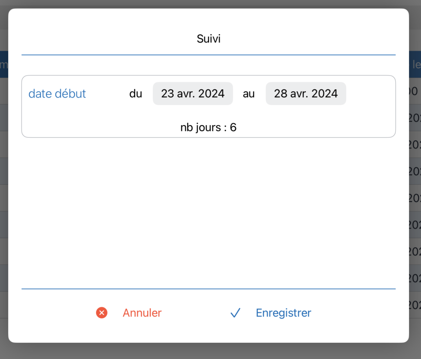This screenshot has width=421, height=359.
Task: Click the 'nb jours : 6' text
Action: (208, 127)
